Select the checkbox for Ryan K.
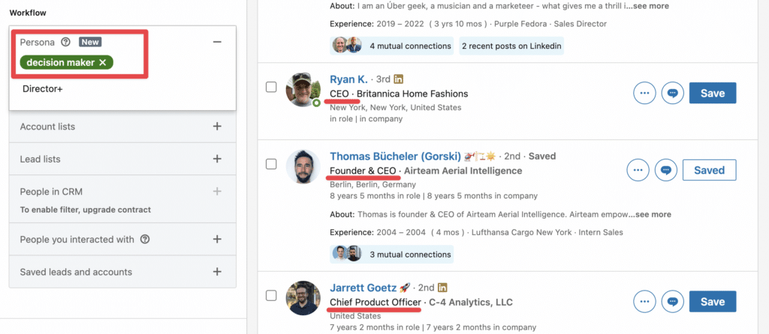This screenshot has height=334, width=769. (x=271, y=88)
